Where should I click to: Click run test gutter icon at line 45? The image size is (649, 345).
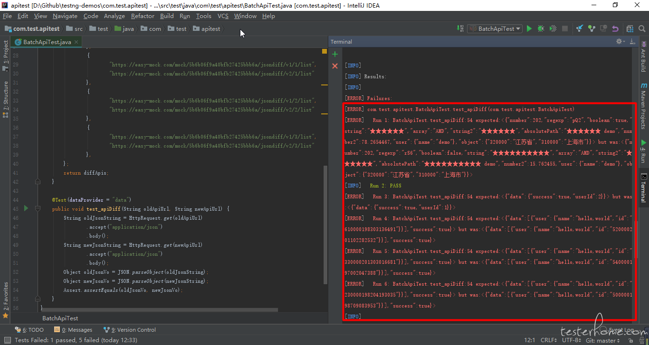(x=26, y=208)
